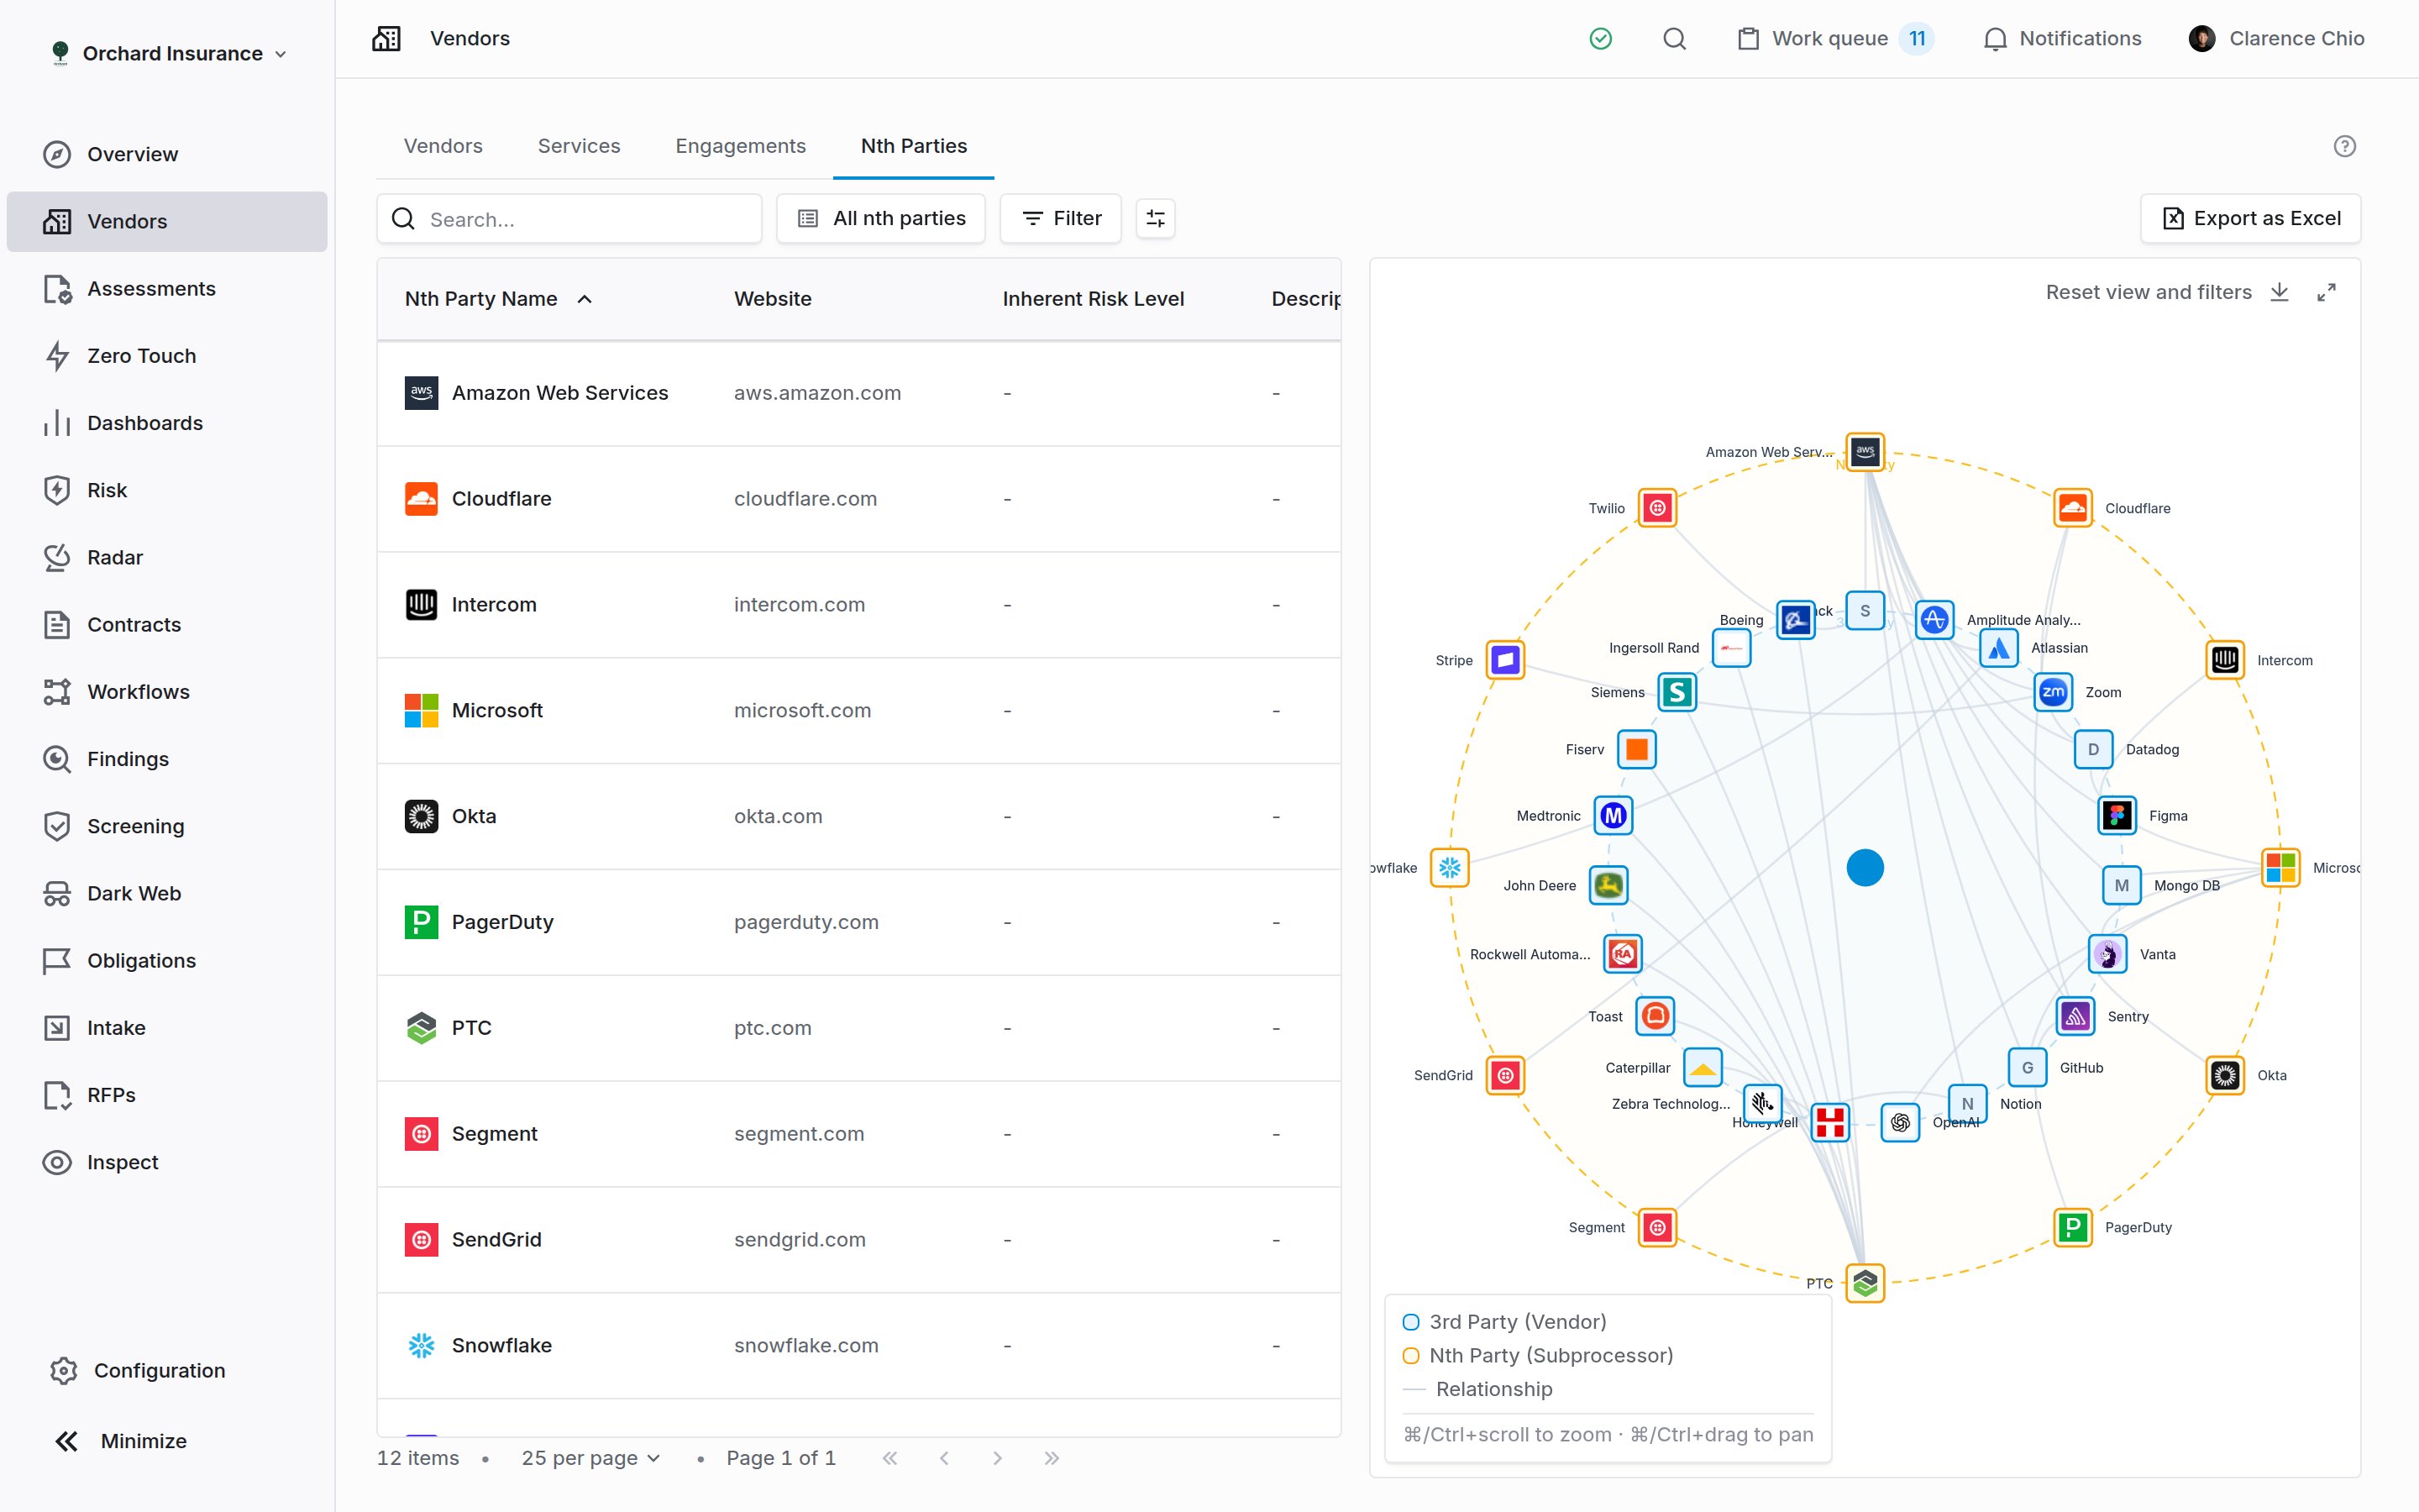The width and height of the screenshot is (2419, 1512).
Task: Select the Cloudflare node in the graph
Action: [x=2072, y=508]
